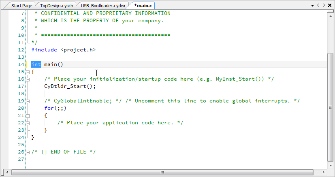The width and height of the screenshot is (335, 177).
Task: Click 'CyBtldr_Start();' on line 17
Action: click(x=70, y=86)
